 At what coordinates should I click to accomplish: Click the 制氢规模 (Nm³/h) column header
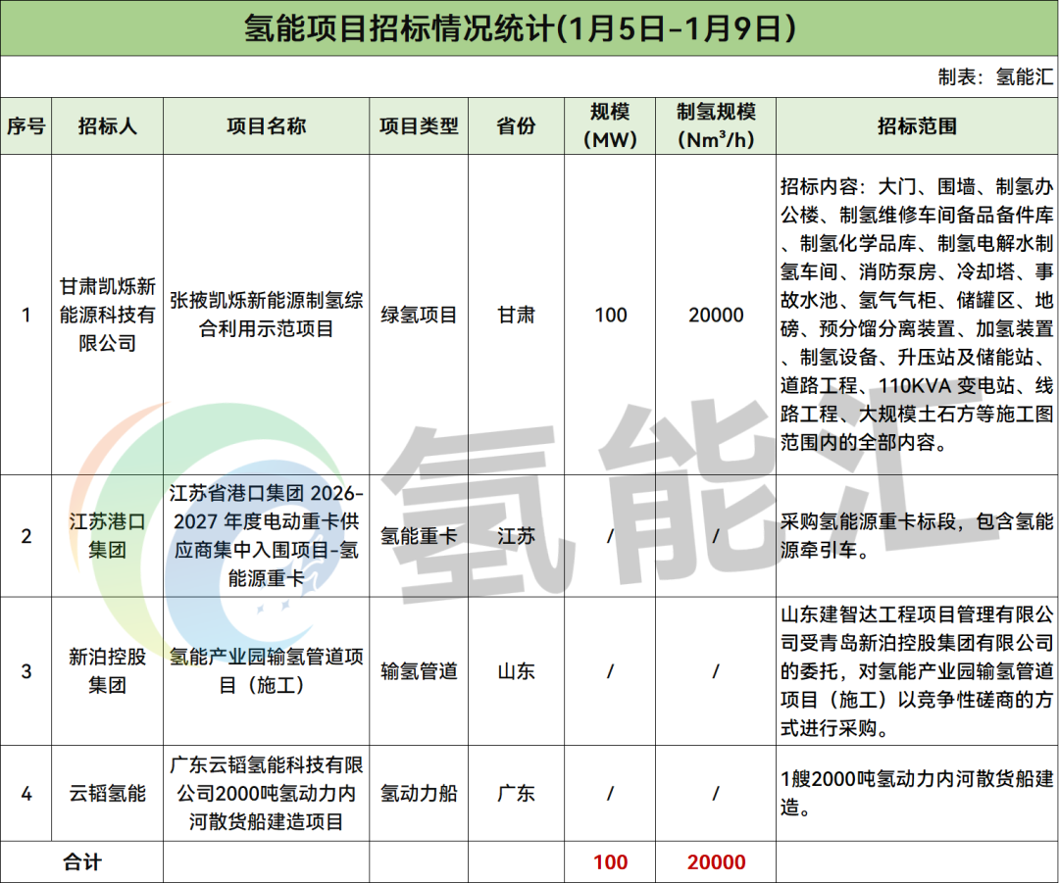coord(716,126)
